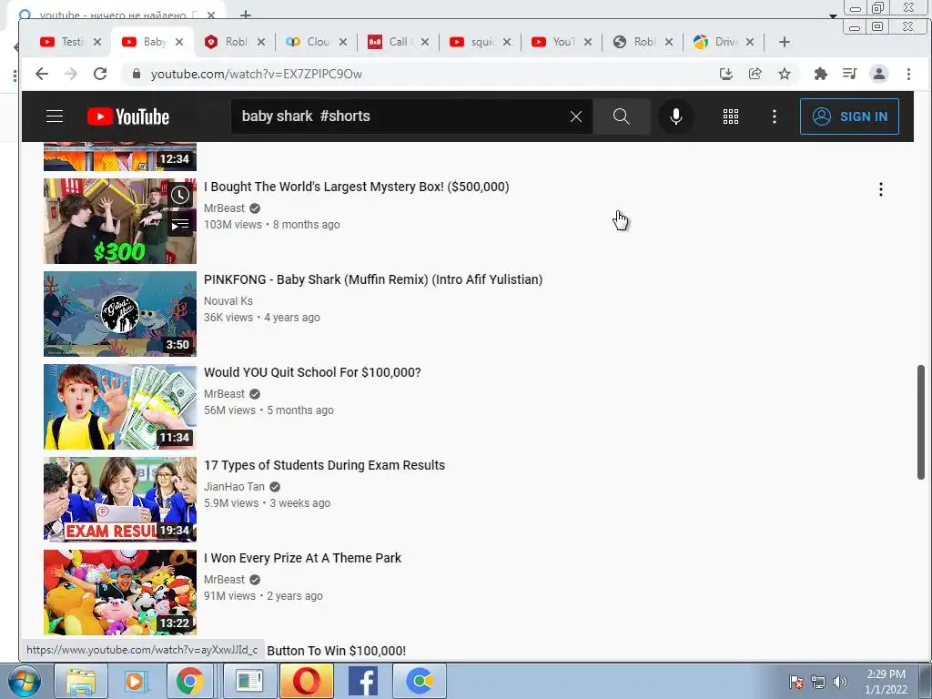The image size is (932, 699).
Task: Click the magnifier search button
Action: 621,116
